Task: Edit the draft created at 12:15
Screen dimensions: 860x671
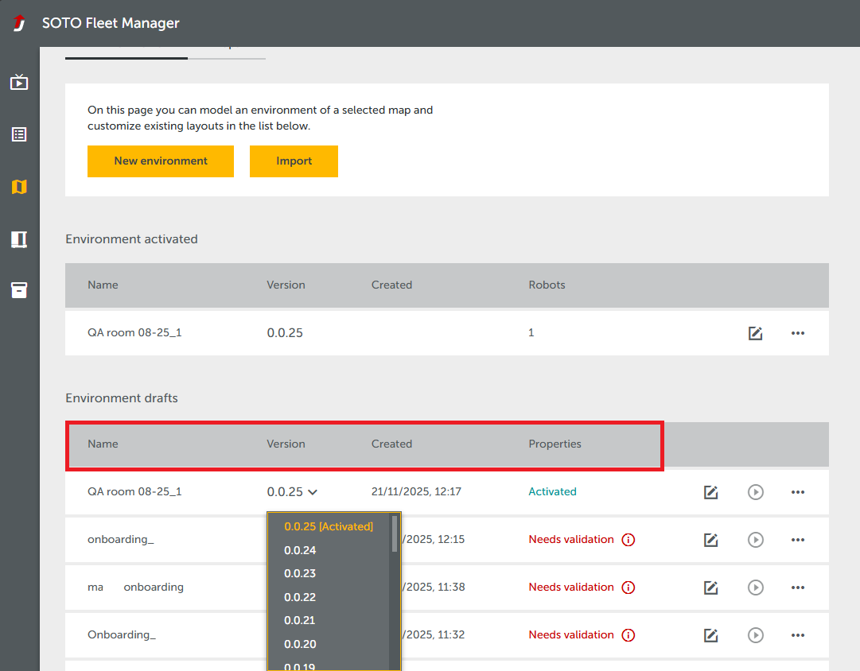Action: coord(710,540)
